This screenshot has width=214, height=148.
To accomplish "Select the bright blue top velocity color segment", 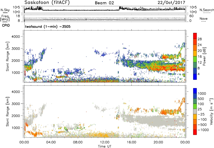I will click(x=195, y=91).
